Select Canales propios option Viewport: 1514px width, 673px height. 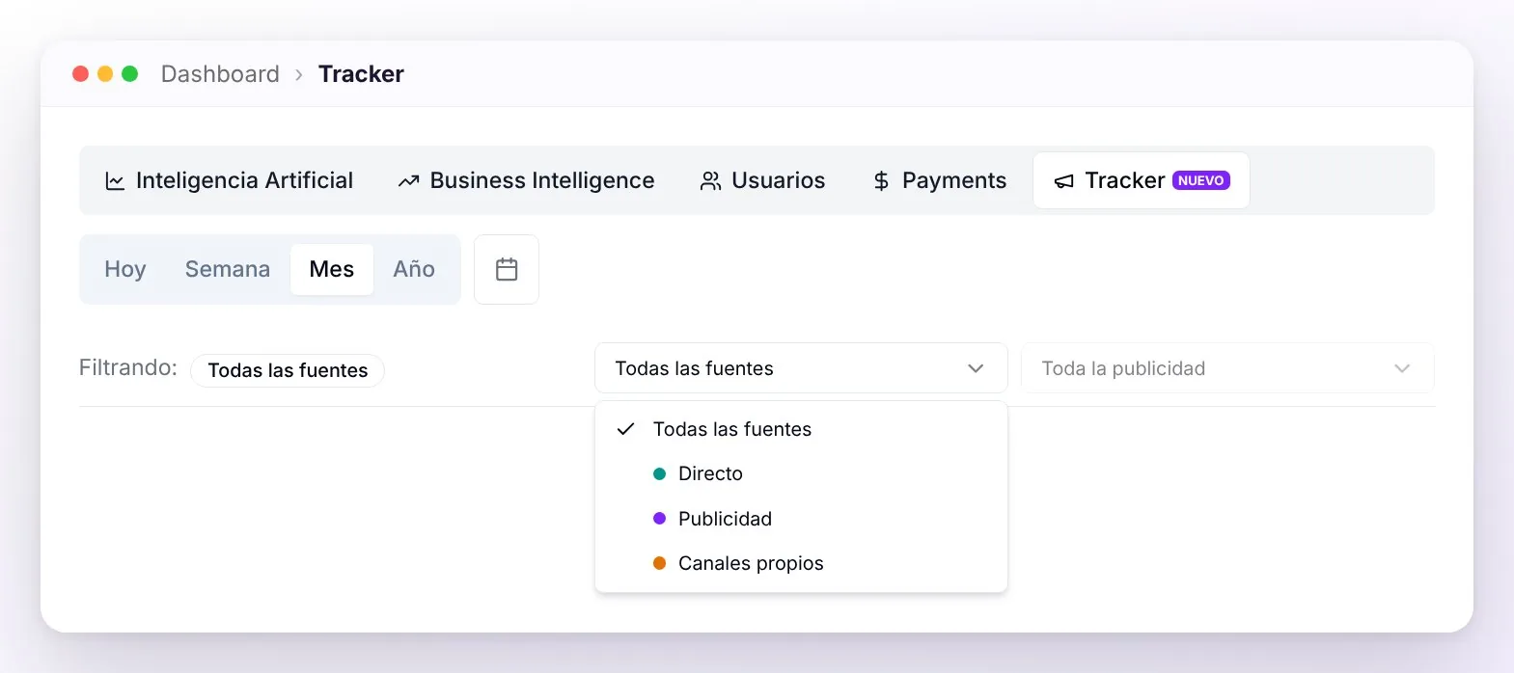click(x=801, y=563)
